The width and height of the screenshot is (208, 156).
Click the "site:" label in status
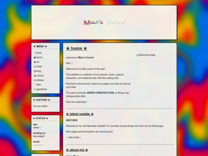35,124
